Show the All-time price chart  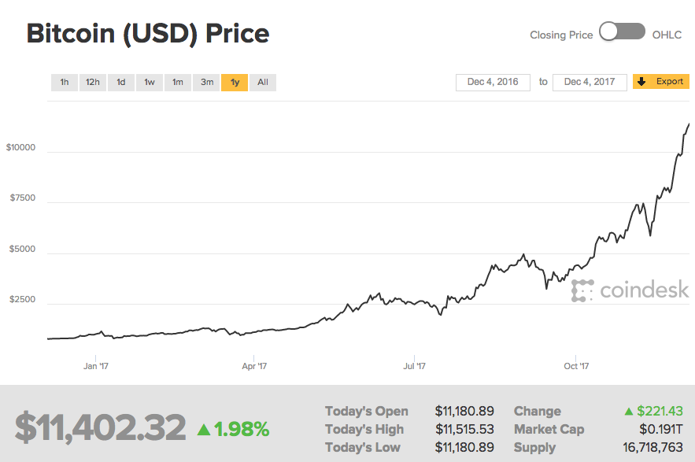262,82
